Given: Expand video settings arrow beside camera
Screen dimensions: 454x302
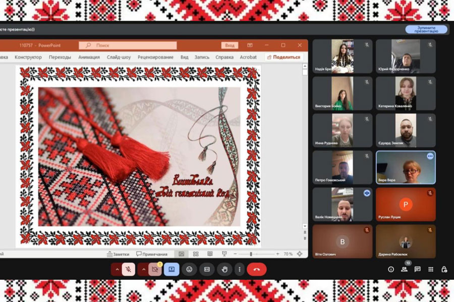Looking at the screenshot, I should click(x=144, y=269).
